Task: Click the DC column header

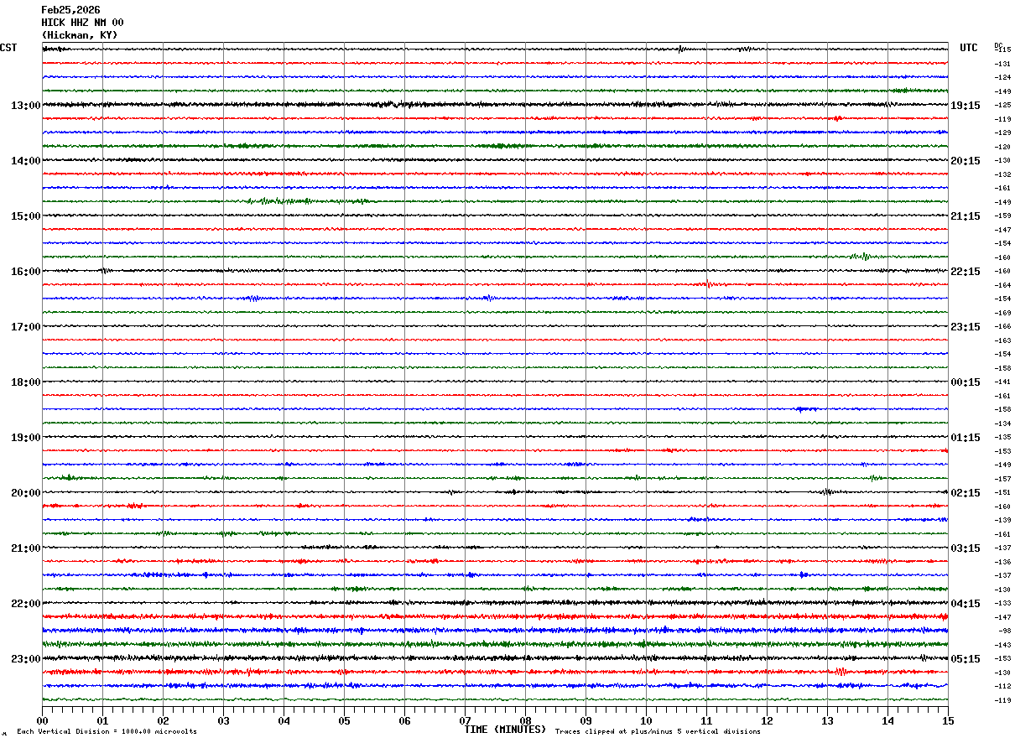Action: coord(998,45)
